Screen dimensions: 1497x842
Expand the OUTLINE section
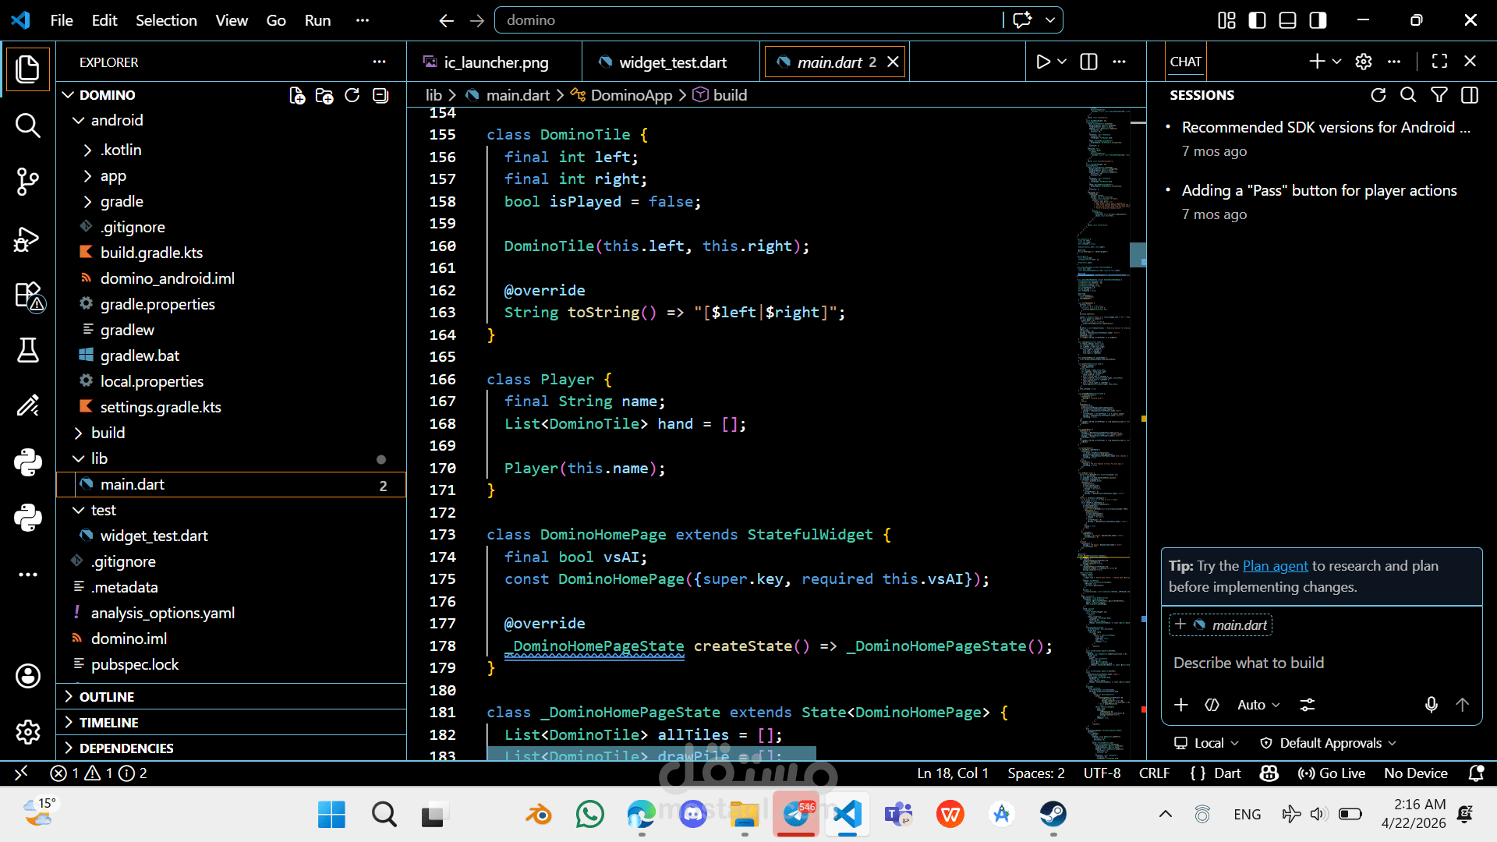coord(107,697)
